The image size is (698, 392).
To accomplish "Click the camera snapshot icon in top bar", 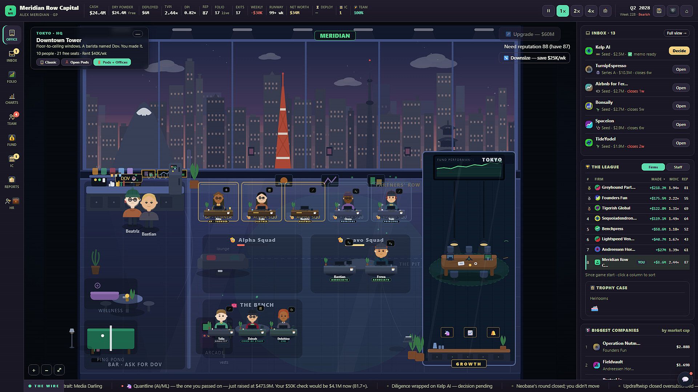I will click(673, 11).
